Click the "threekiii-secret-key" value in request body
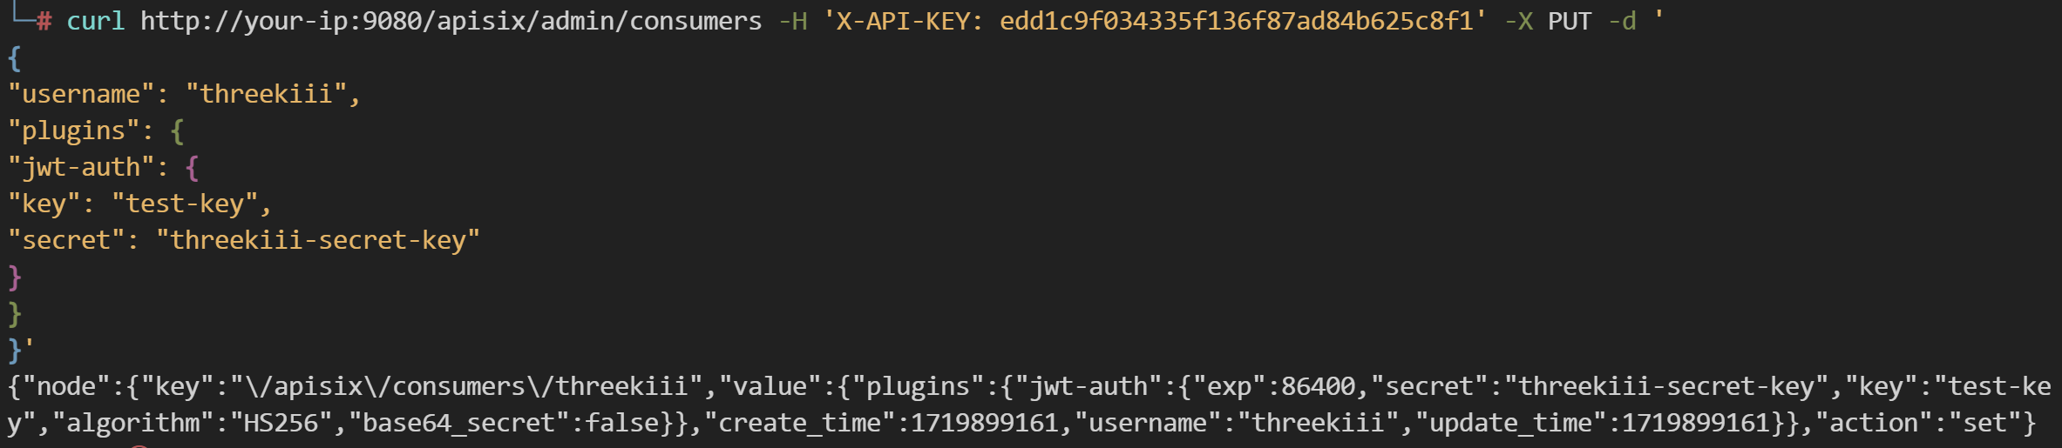Viewport: 2062px width, 448px height. tap(318, 240)
